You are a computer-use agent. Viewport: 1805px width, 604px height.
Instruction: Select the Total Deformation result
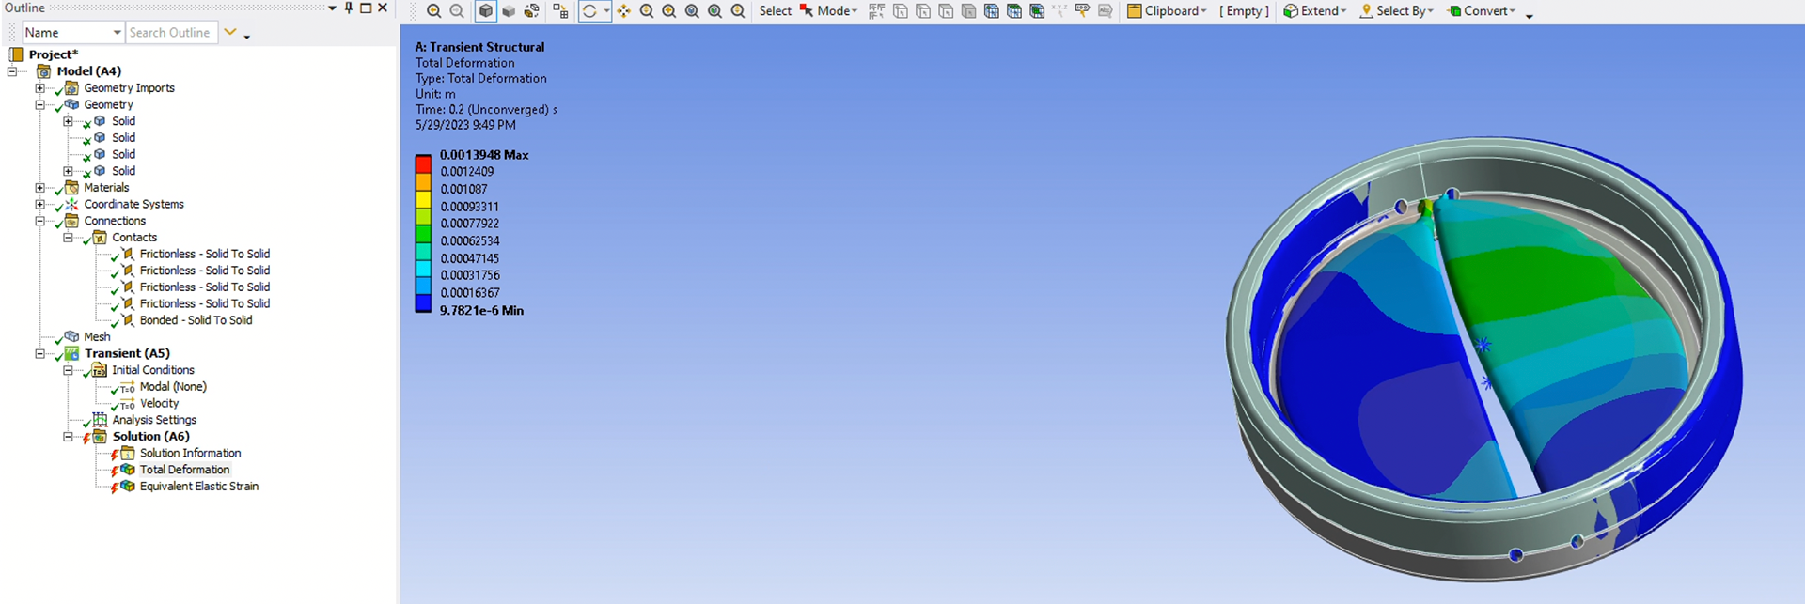coord(184,470)
